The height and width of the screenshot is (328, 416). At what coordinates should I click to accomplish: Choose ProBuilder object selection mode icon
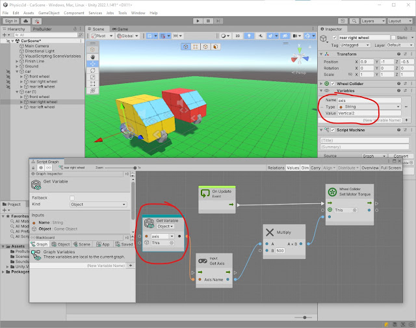185,47
